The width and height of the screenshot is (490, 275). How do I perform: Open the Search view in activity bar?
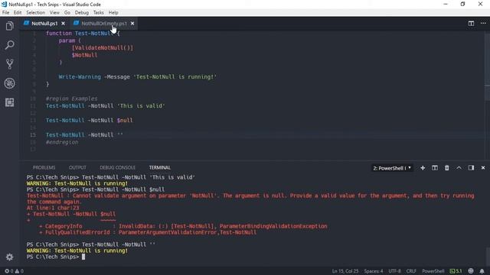click(10, 45)
